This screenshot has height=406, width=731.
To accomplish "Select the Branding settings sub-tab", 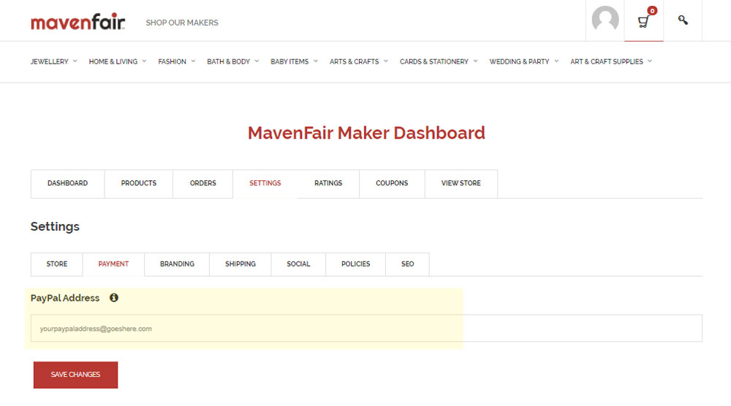I will (x=177, y=264).
